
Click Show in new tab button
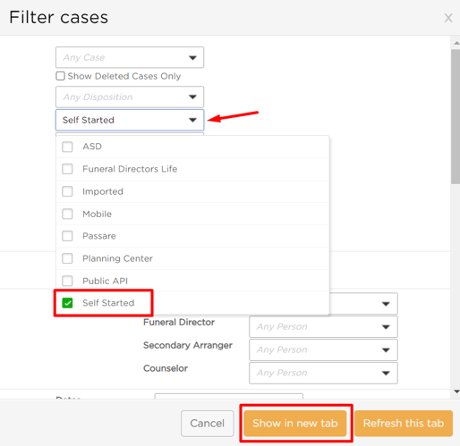295,424
